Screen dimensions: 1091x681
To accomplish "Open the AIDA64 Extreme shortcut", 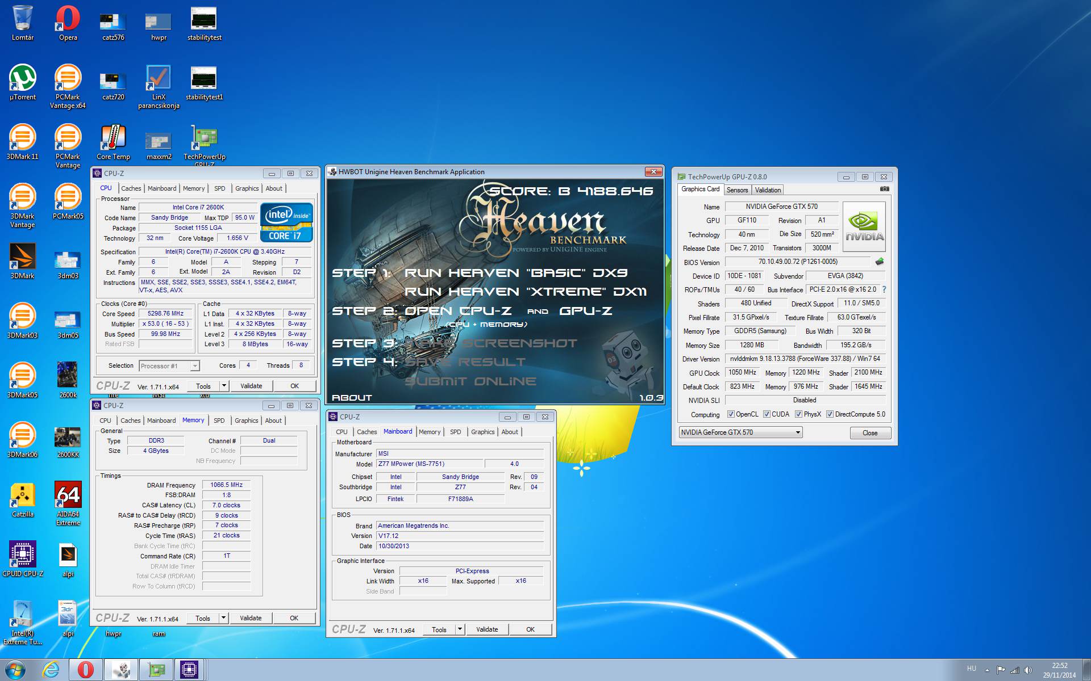I will [x=68, y=503].
